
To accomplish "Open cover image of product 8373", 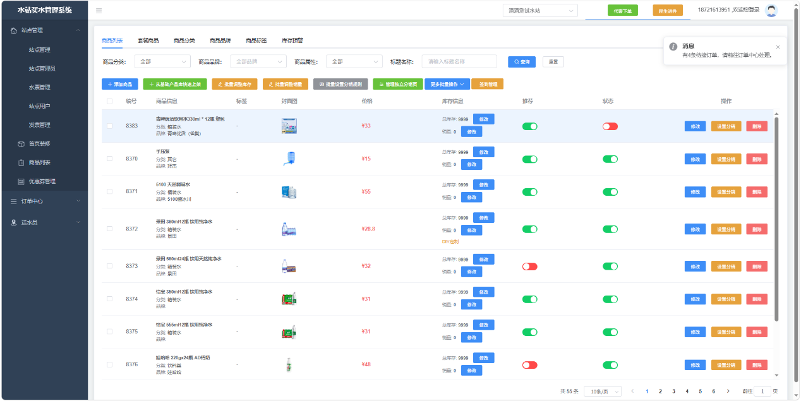I will [289, 266].
